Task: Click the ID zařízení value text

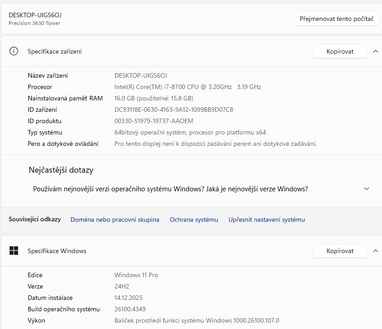Action: 174,110
